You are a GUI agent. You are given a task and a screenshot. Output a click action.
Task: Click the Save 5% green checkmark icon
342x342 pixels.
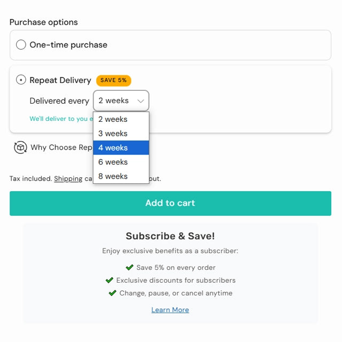click(x=129, y=267)
